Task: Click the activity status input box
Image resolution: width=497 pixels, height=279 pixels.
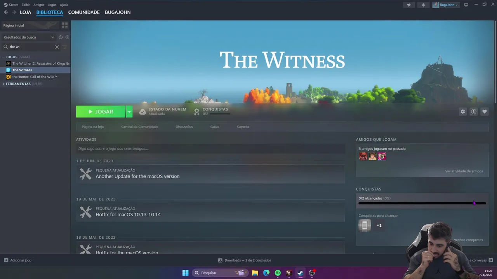Action: tap(210, 148)
